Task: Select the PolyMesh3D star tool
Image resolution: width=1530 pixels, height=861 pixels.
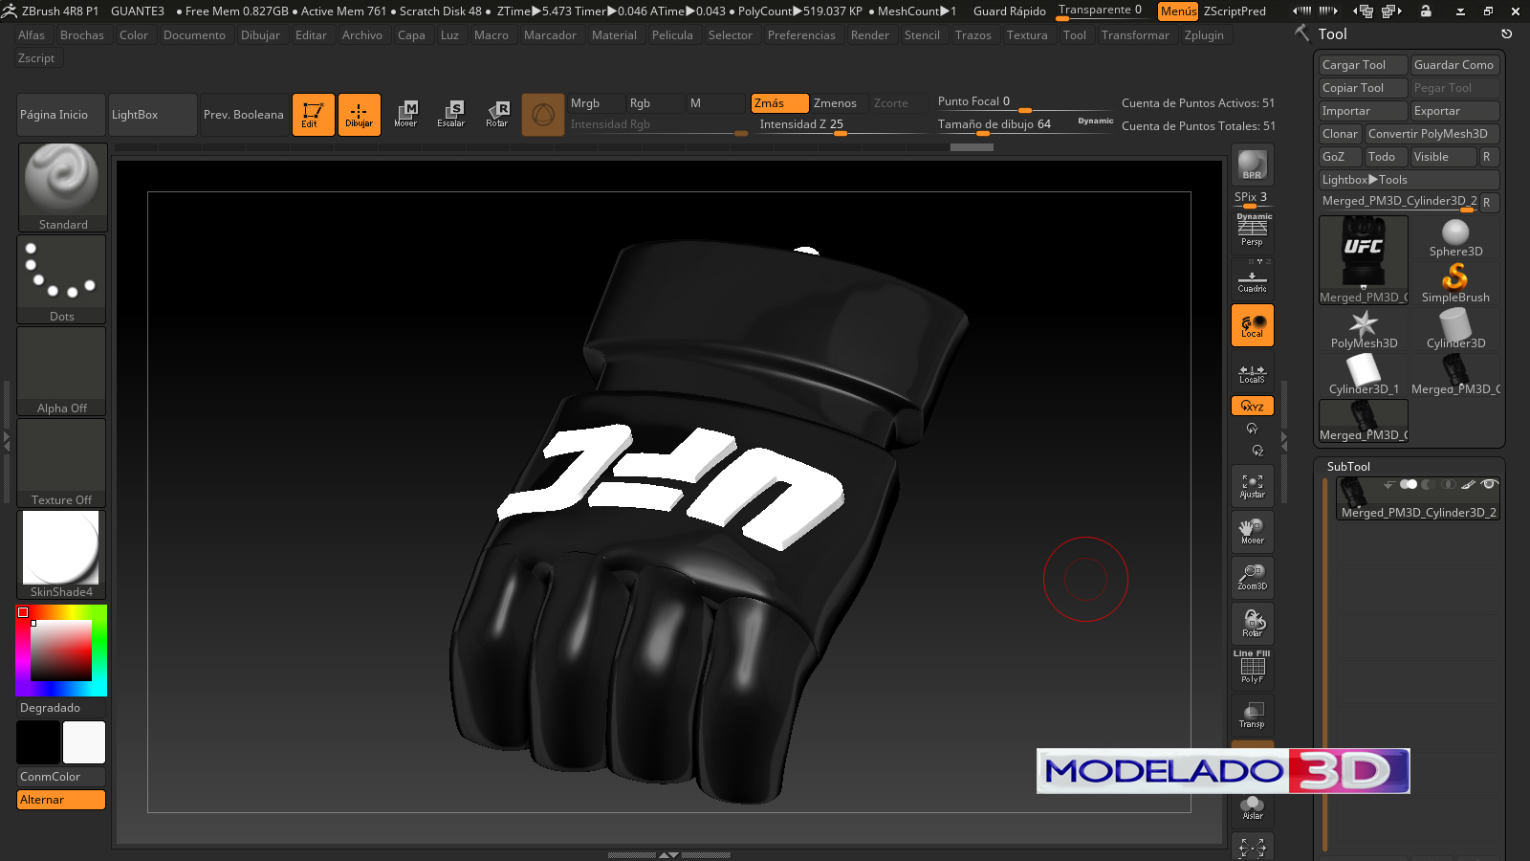Action: (1364, 330)
